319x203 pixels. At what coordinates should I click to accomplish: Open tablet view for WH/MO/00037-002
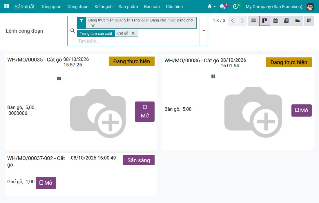(46, 183)
